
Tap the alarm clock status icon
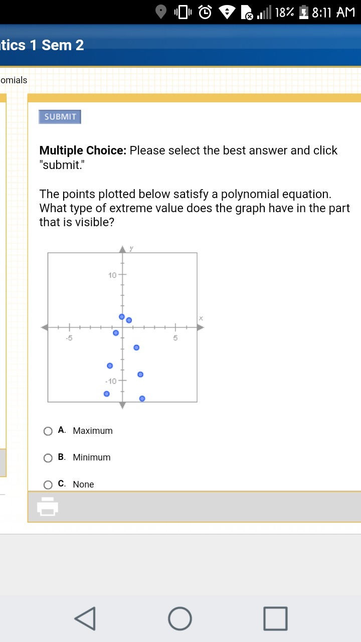pyautogui.click(x=205, y=12)
